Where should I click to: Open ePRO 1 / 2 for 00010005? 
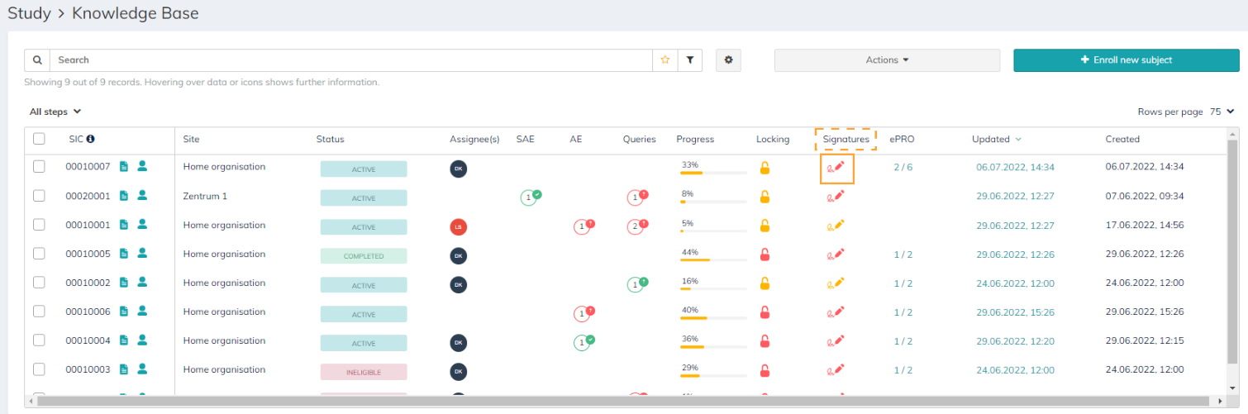point(903,254)
